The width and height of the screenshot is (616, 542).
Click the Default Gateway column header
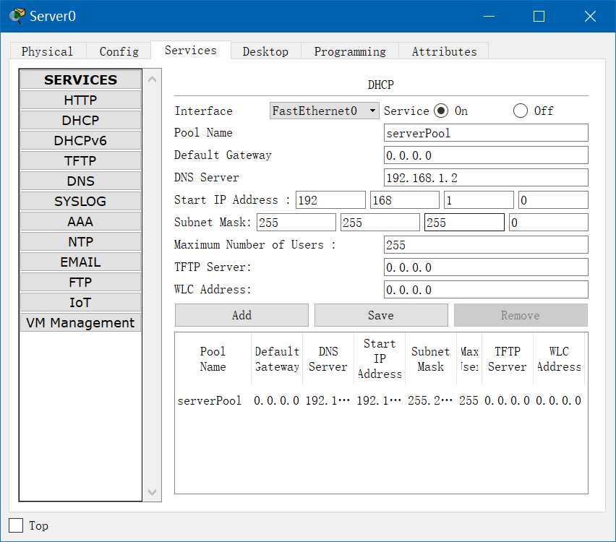(x=277, y=358)
